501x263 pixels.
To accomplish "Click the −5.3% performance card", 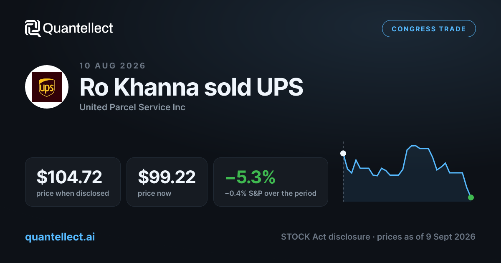I will click(271, 182).
